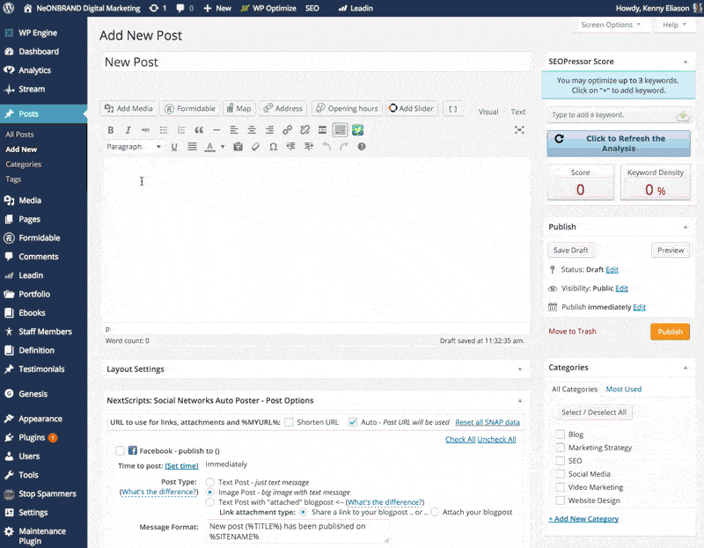
Task: Insert Read More tag
Action: pyautogui.click(x=322, y=130)
